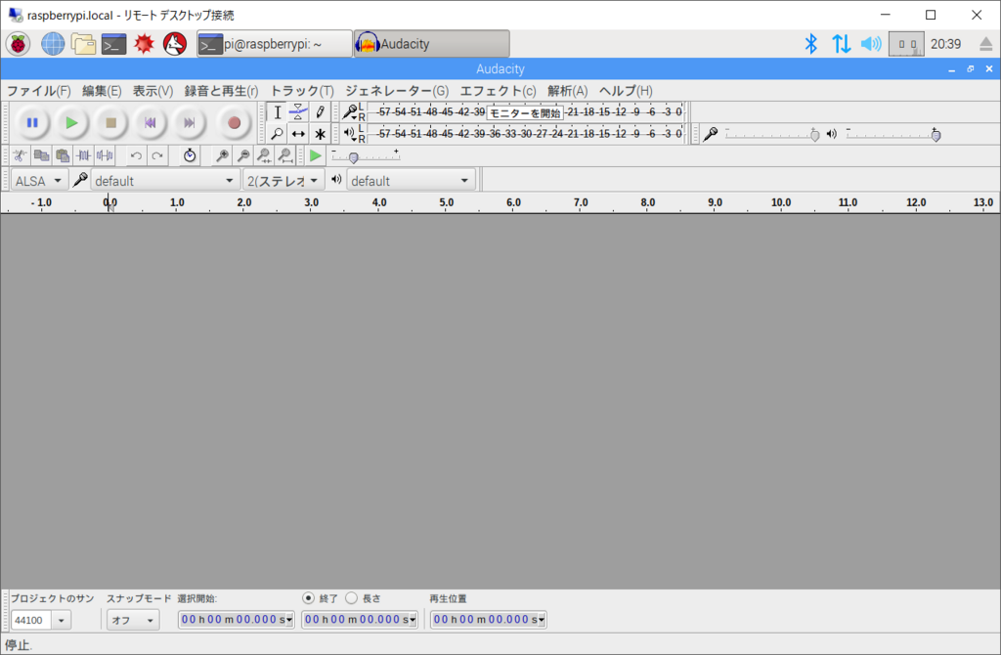1001x655 pixels.
Task: Click the Silence audio icon
Action: tap(105, 155)
